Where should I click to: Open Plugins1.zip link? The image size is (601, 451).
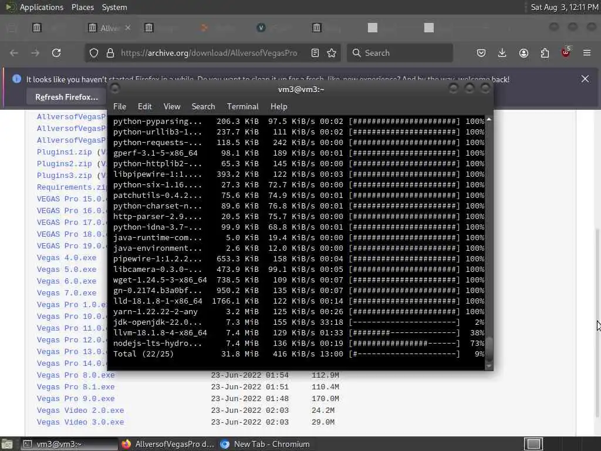(x=65, y=152)
